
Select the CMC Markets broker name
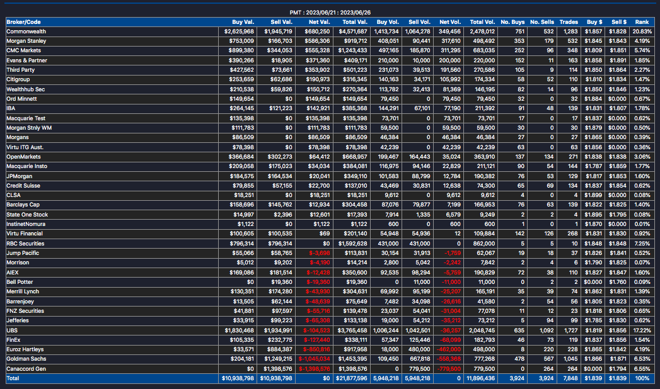(x=23, y=50)
